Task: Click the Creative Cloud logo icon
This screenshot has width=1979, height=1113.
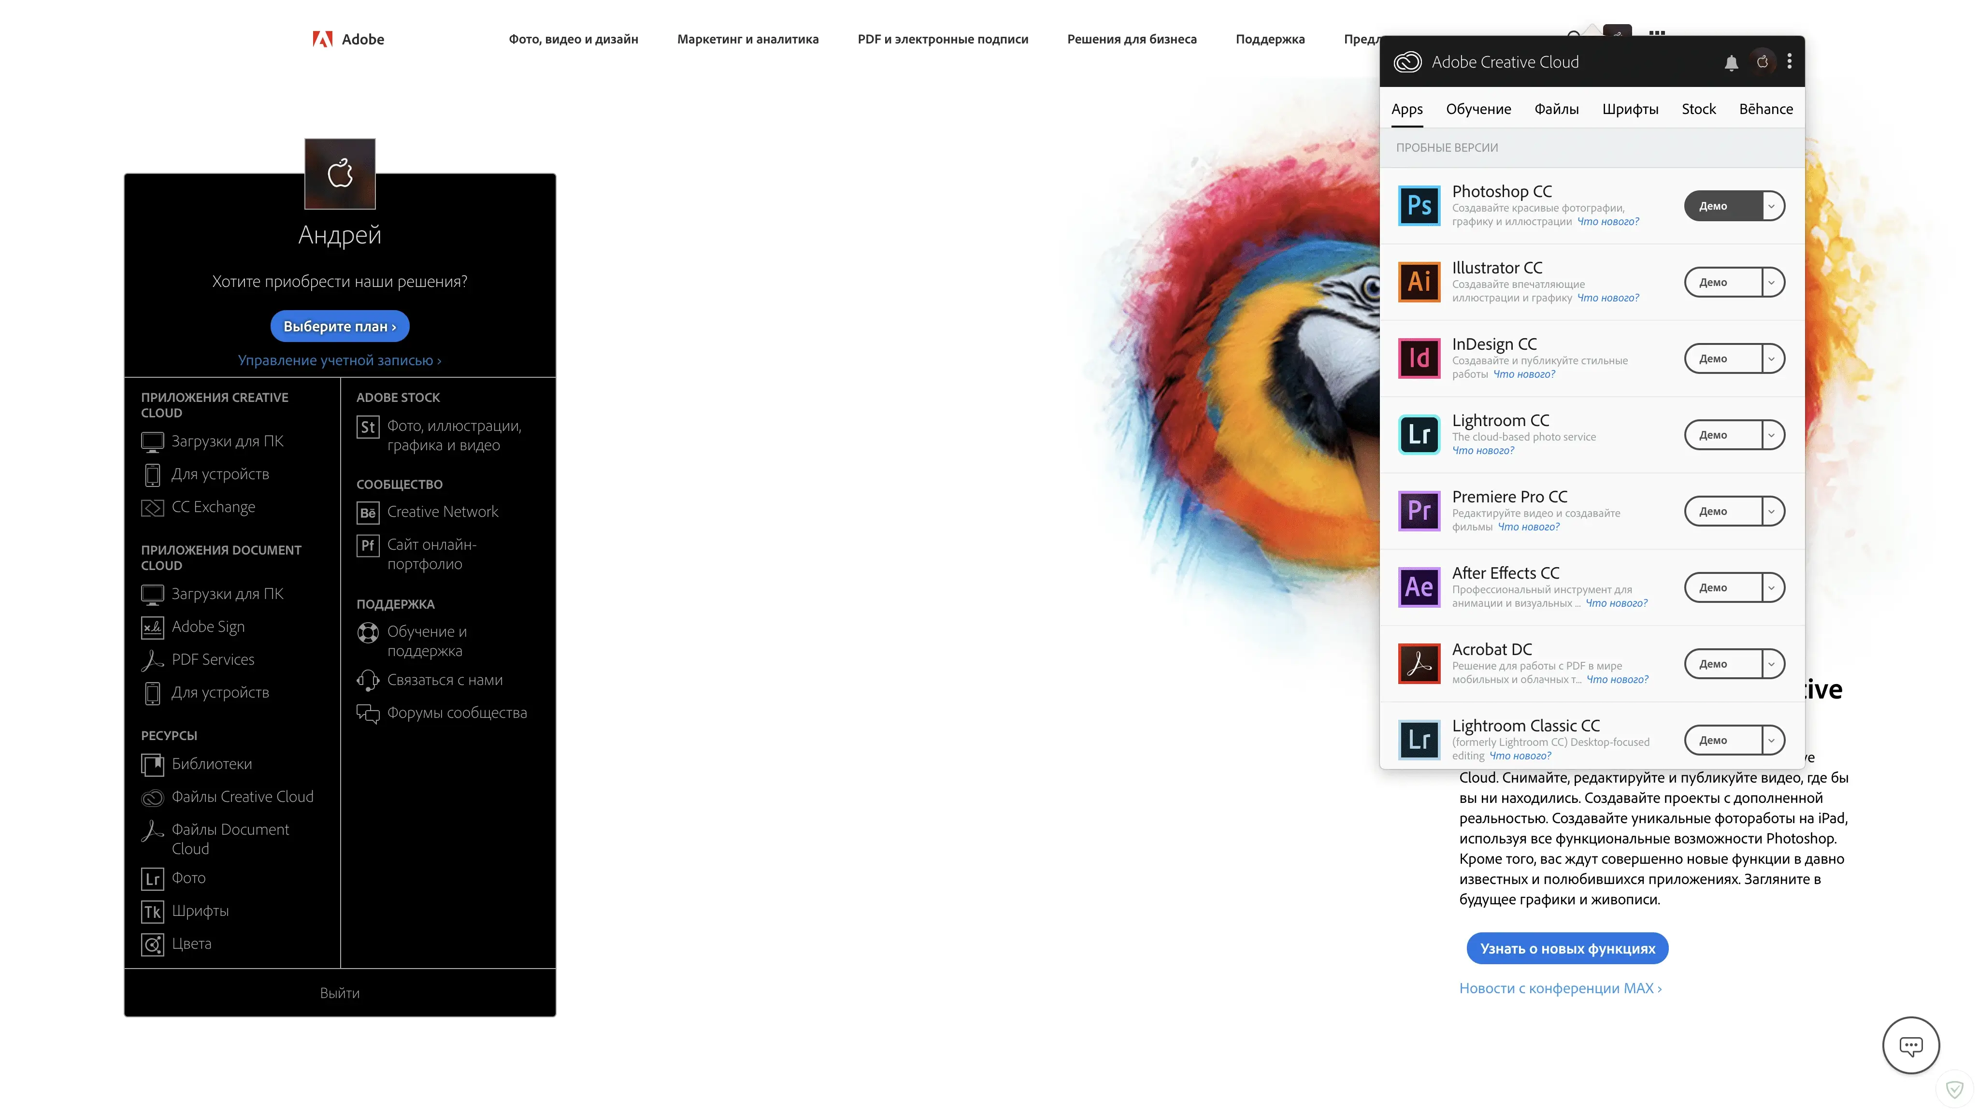Action: point(1407,62)
